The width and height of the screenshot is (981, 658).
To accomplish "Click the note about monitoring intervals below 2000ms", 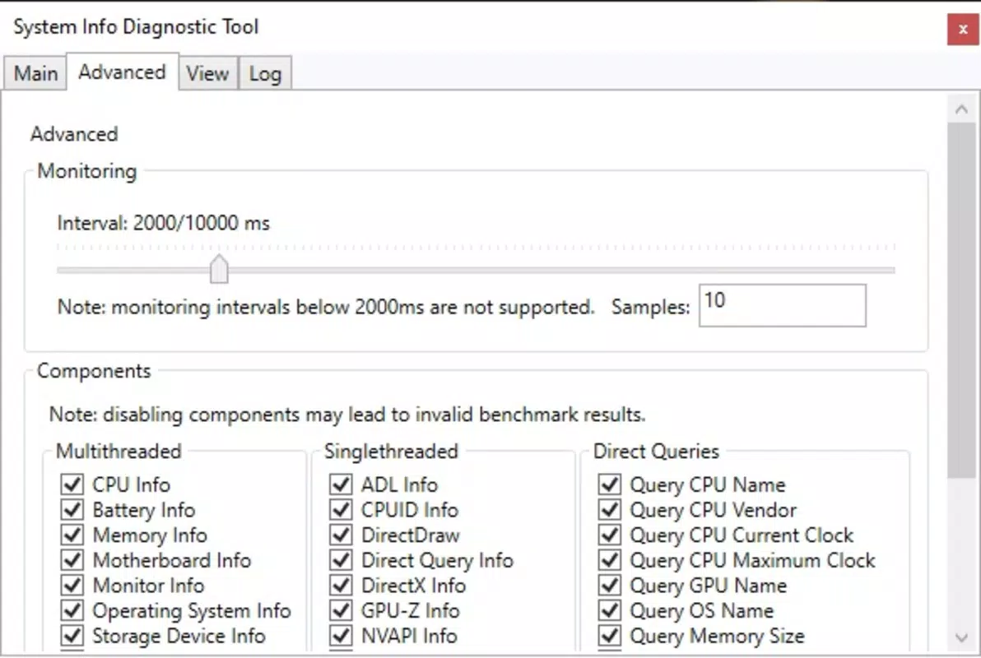I will 325,307.
